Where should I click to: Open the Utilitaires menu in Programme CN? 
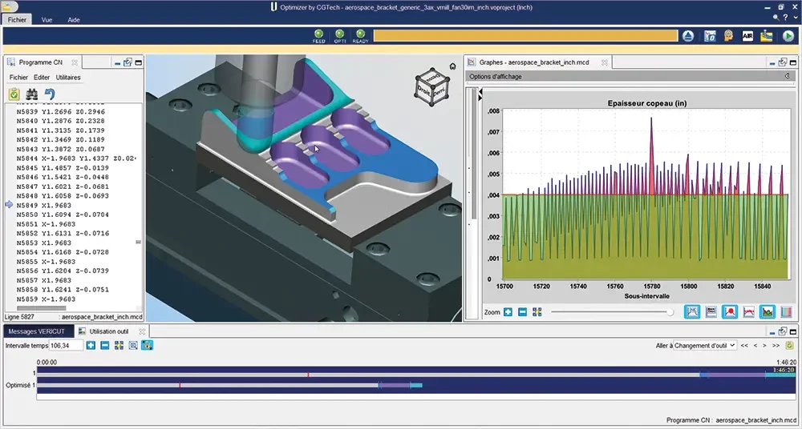click(68, 78)
